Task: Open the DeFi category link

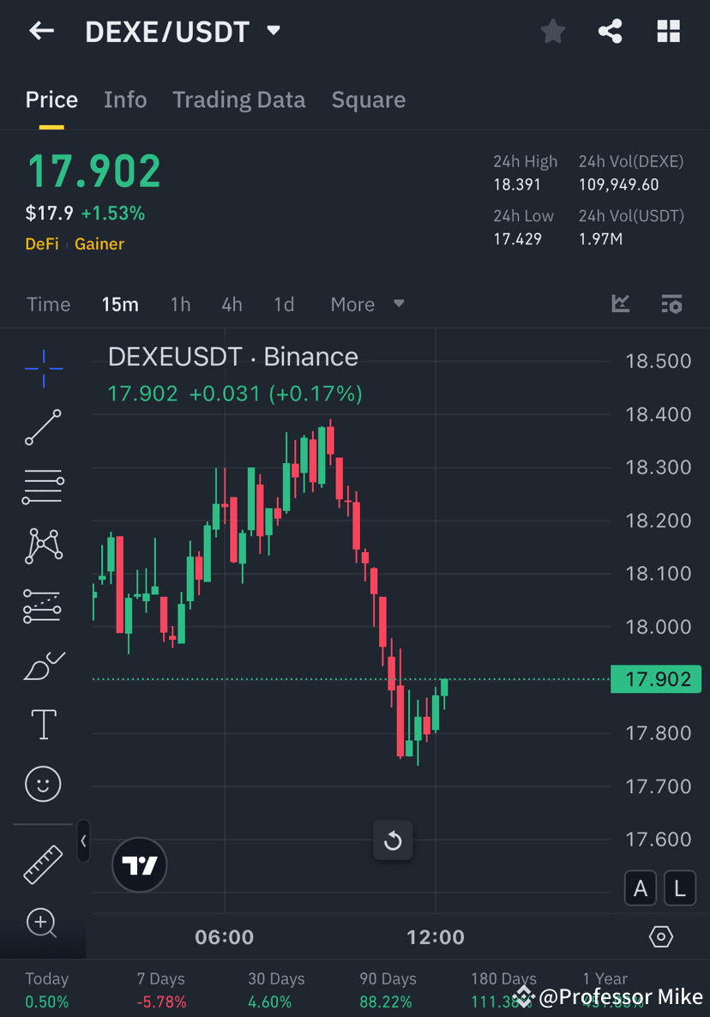Action: click(x=41, y=244)
